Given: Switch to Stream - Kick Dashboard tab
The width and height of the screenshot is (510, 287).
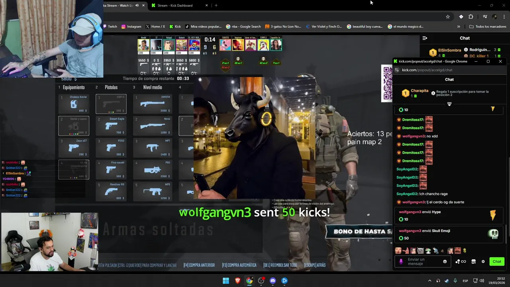Looking at the screenshot, I should tap(175, 6).
